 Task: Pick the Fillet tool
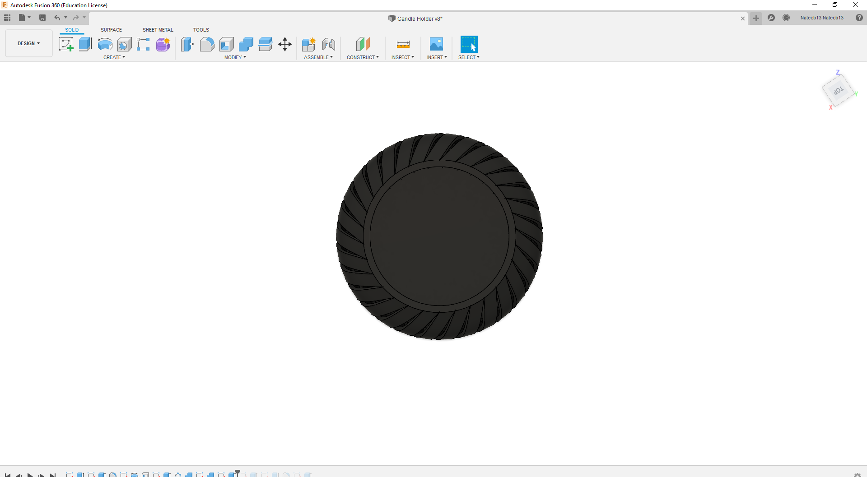pyautogui.click(x=207, y=44)
